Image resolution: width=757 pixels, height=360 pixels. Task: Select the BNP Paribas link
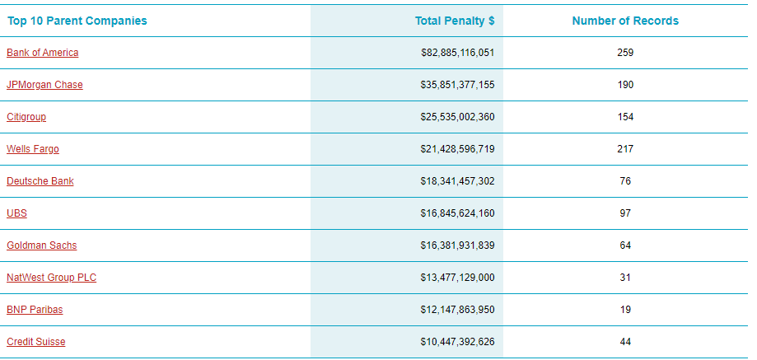35,310
